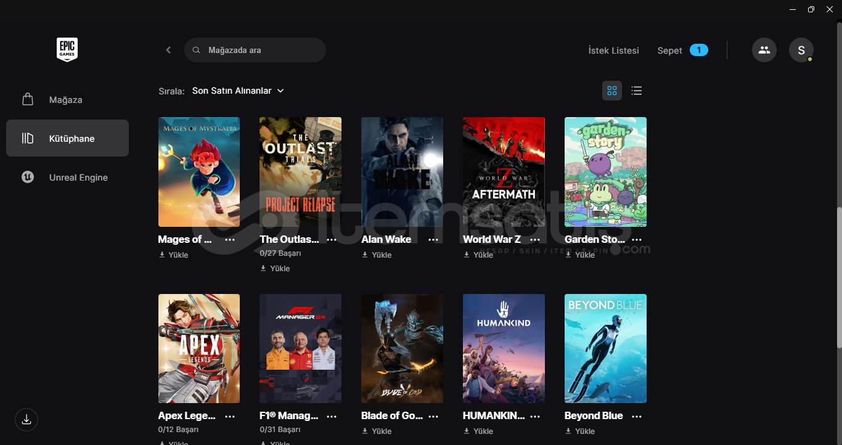Open the Unreal Engine section
Viewport: 842px width, 445px height.
pos(67,178)
